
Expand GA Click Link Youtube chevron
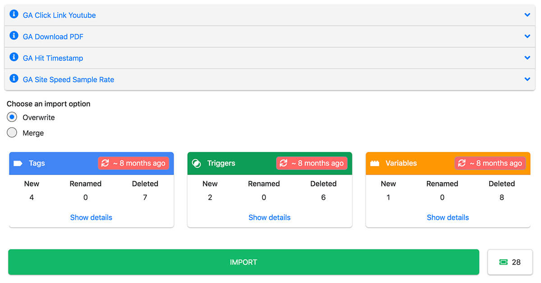coord(527,15)
